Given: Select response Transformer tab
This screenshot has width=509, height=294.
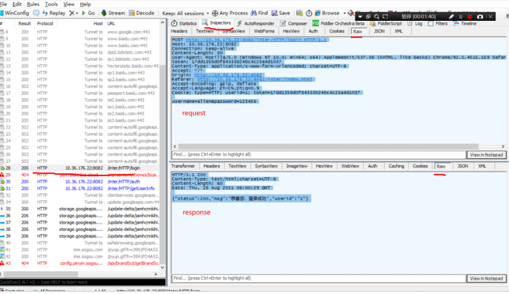Looking at the screenshot, I should [183, 166].
